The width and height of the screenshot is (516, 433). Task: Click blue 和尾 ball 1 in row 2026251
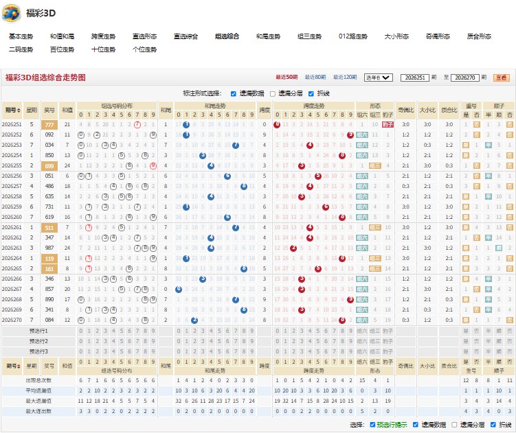186,125
